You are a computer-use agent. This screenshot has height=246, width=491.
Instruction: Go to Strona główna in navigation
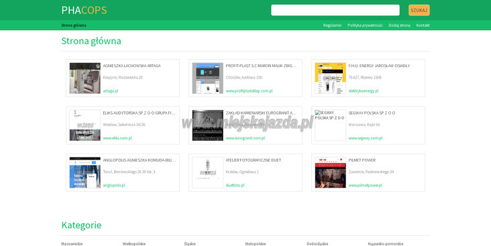pyautogui.click(x=74, y=25)
